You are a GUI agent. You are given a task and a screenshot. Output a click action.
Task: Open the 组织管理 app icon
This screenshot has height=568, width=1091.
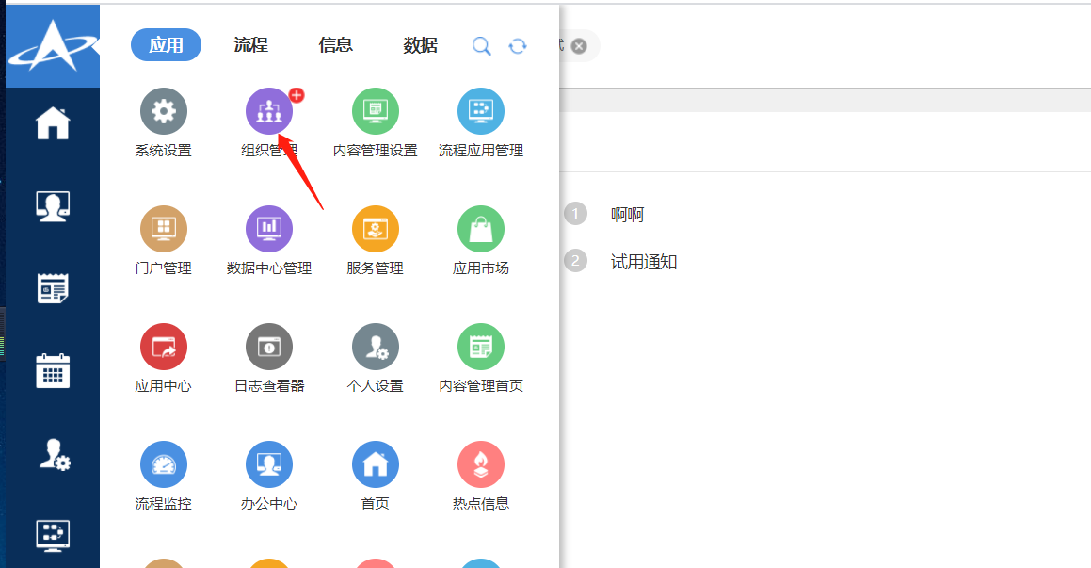[269, 111]
